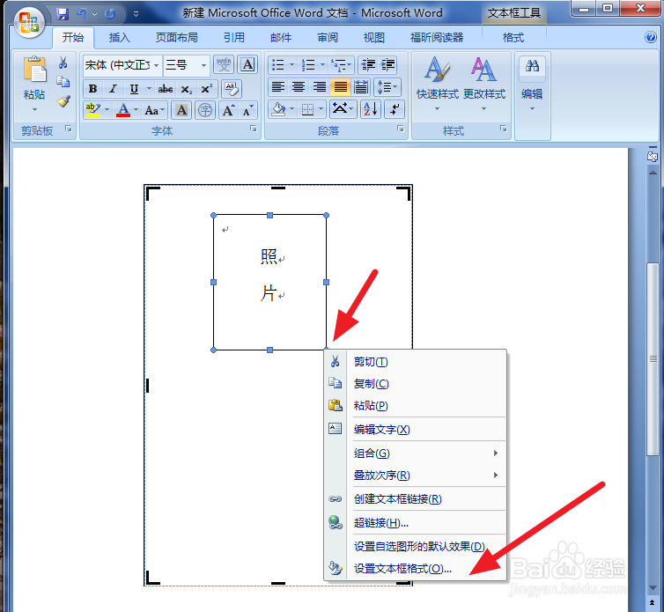Open the 格式 textbox tools tab
This screenshot has height=612, width=664.
click(x=513, y=38)
